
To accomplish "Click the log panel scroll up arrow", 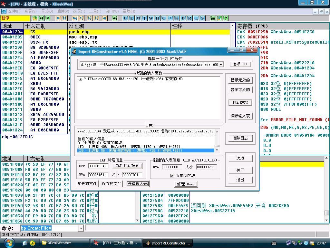I will point(217,131).
